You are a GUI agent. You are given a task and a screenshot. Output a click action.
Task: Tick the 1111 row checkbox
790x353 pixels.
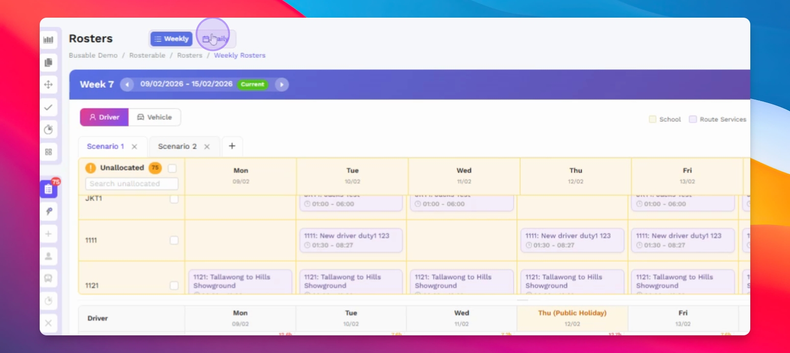[x=174, y=240]
